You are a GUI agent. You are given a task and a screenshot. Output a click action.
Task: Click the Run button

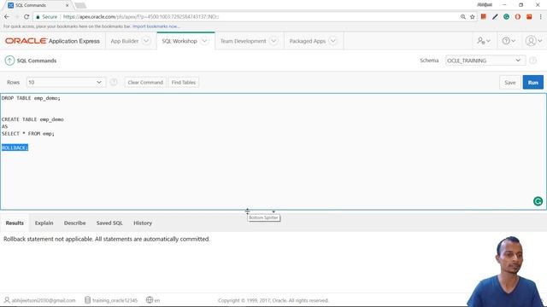[x=533, y=83]
